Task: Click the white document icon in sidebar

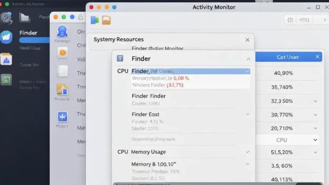Action: (x=62, y=71)
